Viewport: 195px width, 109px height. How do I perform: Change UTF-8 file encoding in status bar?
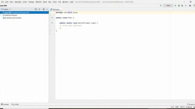182,107
